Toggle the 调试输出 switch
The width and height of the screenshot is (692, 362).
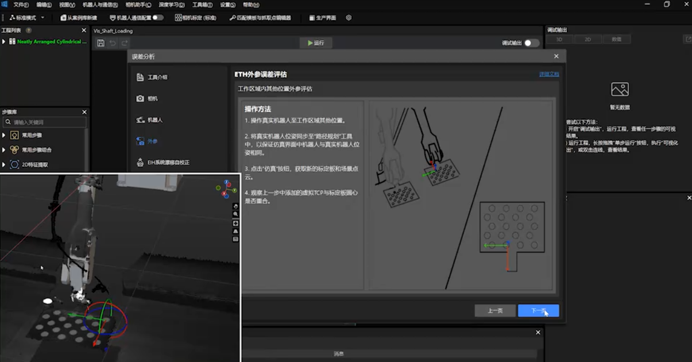click(532, 43)
